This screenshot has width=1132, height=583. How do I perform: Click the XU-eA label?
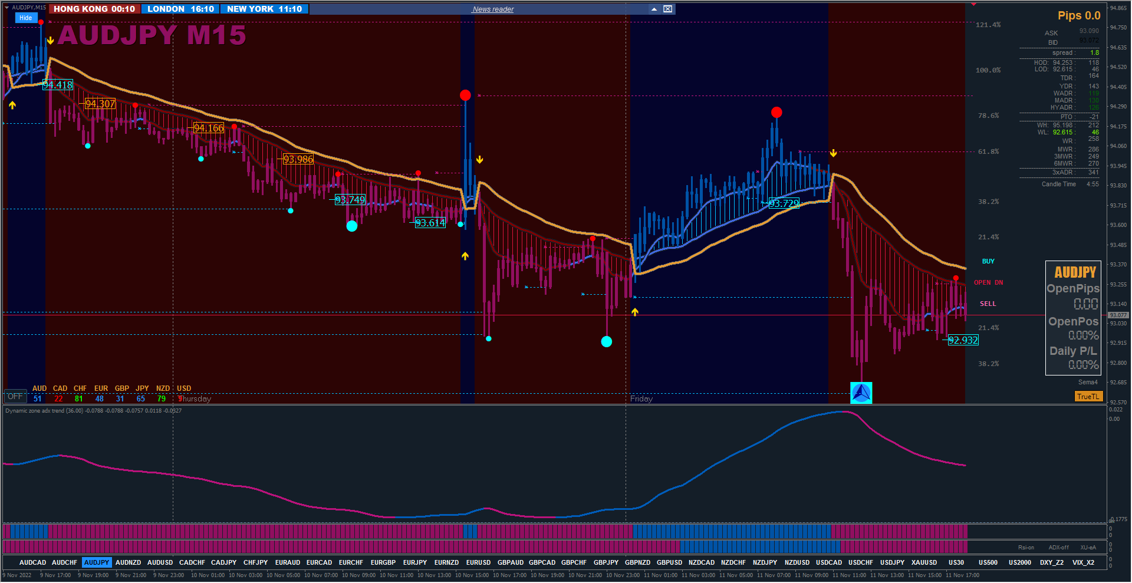coord(1088,547)
